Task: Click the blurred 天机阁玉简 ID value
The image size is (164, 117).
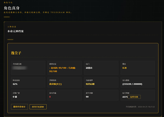Action: pyautogui.click(x=20, y=68)
